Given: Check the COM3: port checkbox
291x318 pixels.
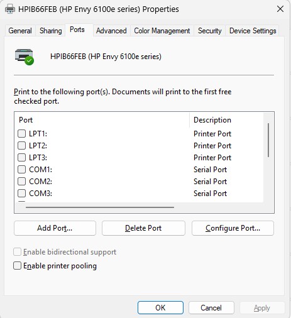Looking at the screenshot, I should (21, 194).
